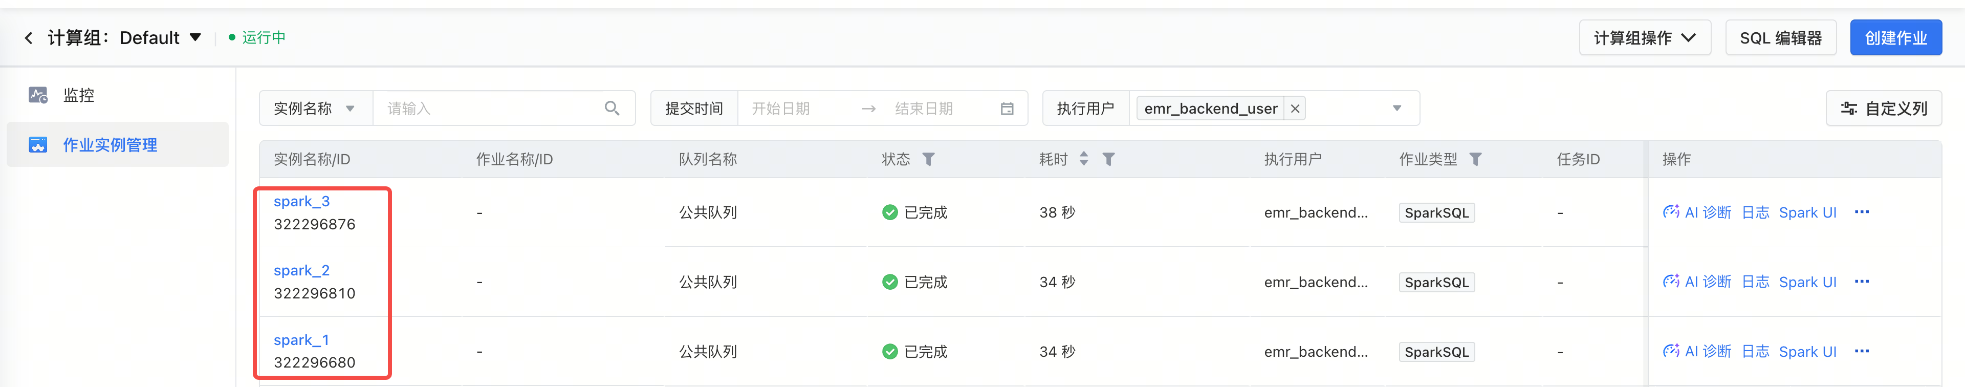The width and height of the screenshot is (1965, 387).
Task: Click the 耗时 column filter funnel
Action: pyautogui.click(x=1108, y=160)
